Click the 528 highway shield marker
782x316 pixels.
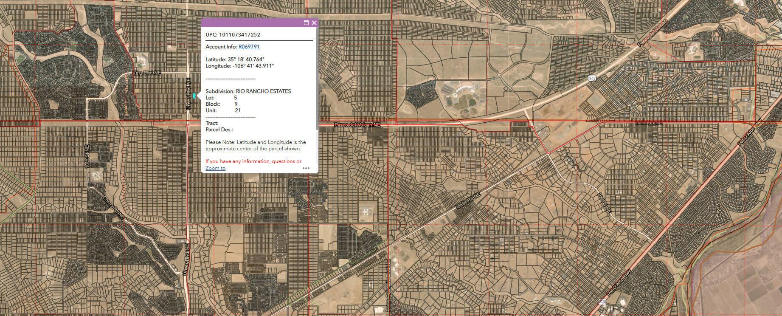(x=602, y=302)
